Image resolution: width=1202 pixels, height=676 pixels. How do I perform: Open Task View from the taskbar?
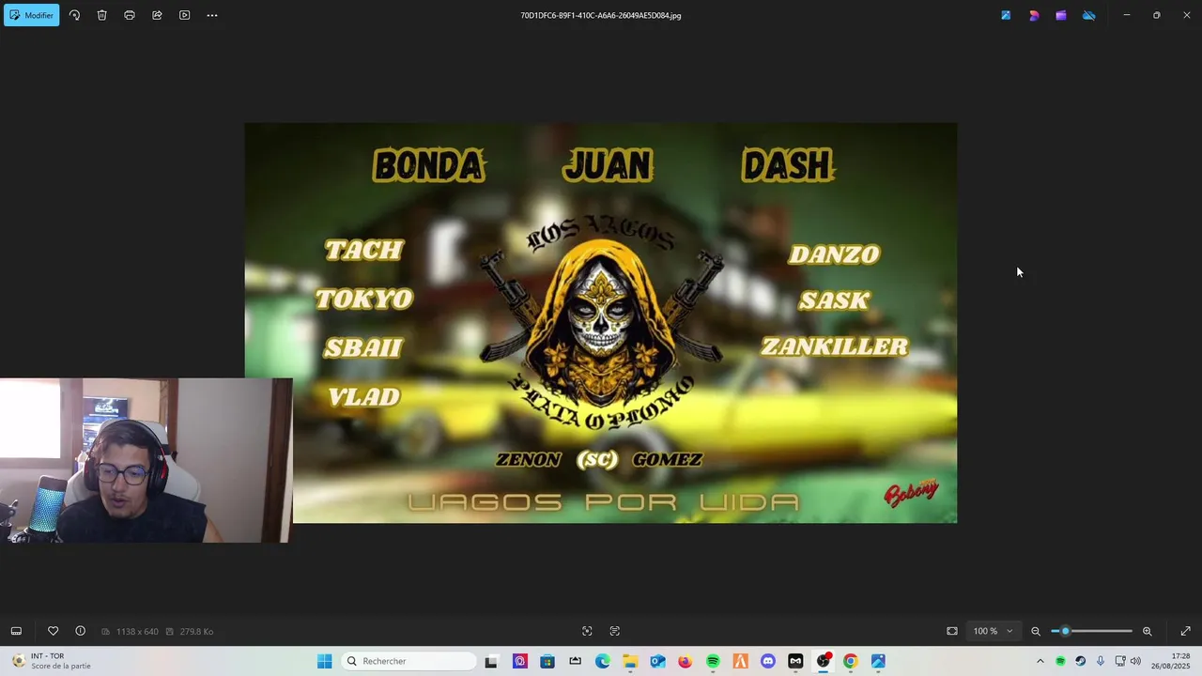coord(491,661)
